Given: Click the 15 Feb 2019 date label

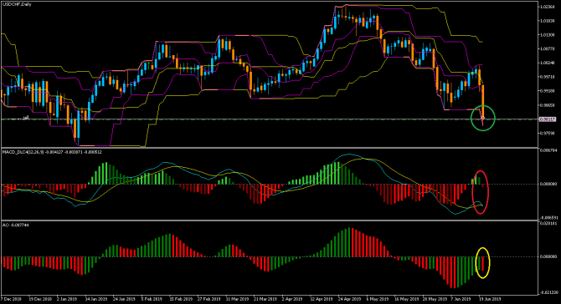Looking at the screenshot, I should (x=181, y=299).
